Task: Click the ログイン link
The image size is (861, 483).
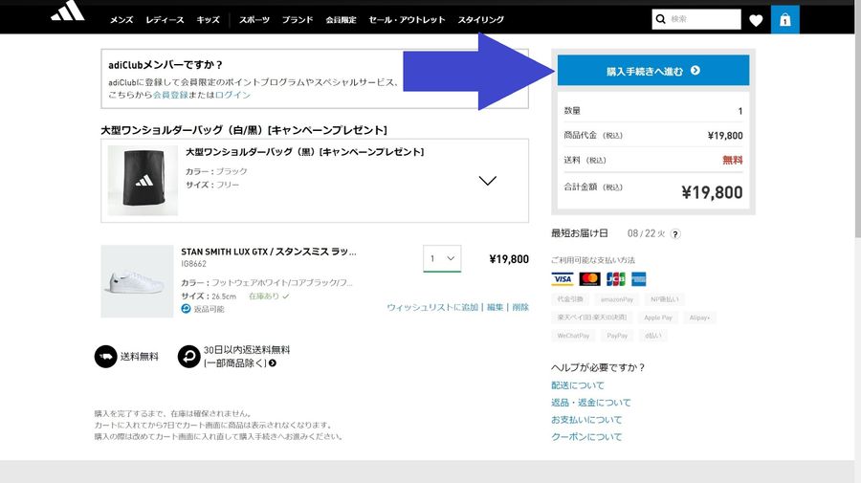Action: click(232, 95)
